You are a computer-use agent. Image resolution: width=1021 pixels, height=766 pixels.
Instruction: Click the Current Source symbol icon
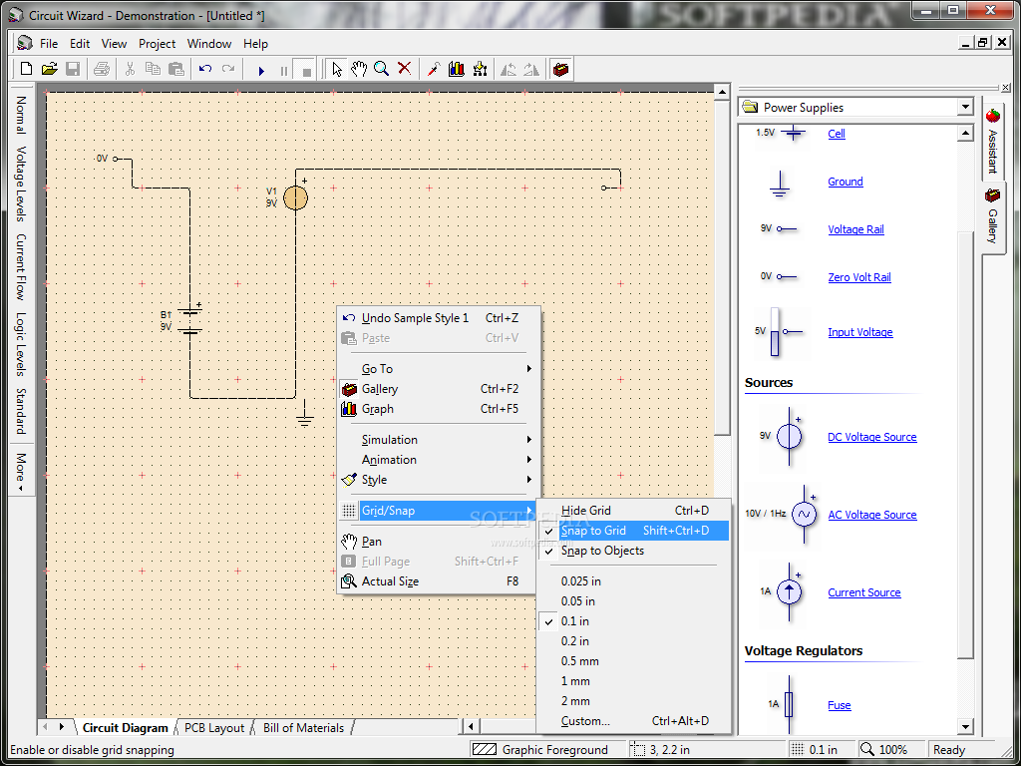790,592
